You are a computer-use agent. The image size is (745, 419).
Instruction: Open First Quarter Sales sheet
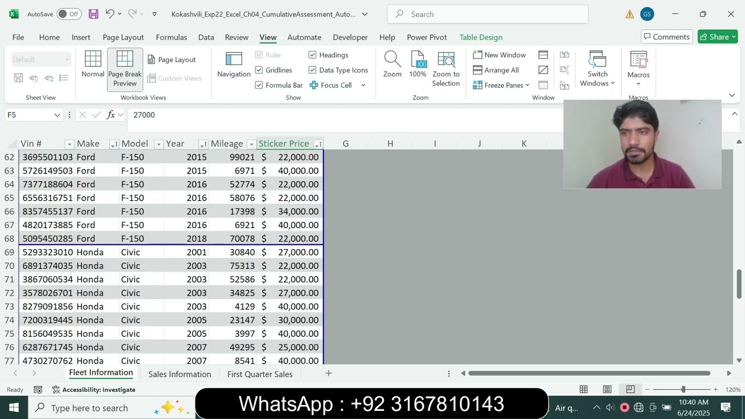pos(260,374)
